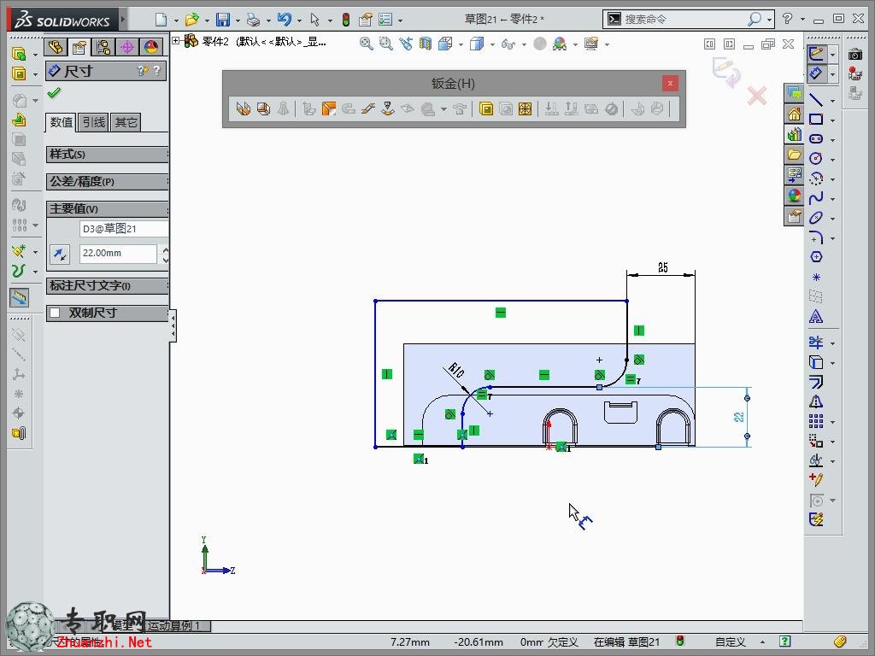
Task: Switch to the 其它 tab
Action: 126,122
